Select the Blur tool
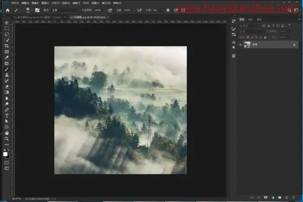The height and width of the screenshot is (202, 303). [x=6, y=98]
